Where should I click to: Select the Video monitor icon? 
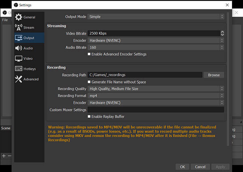tap(19, 59)
